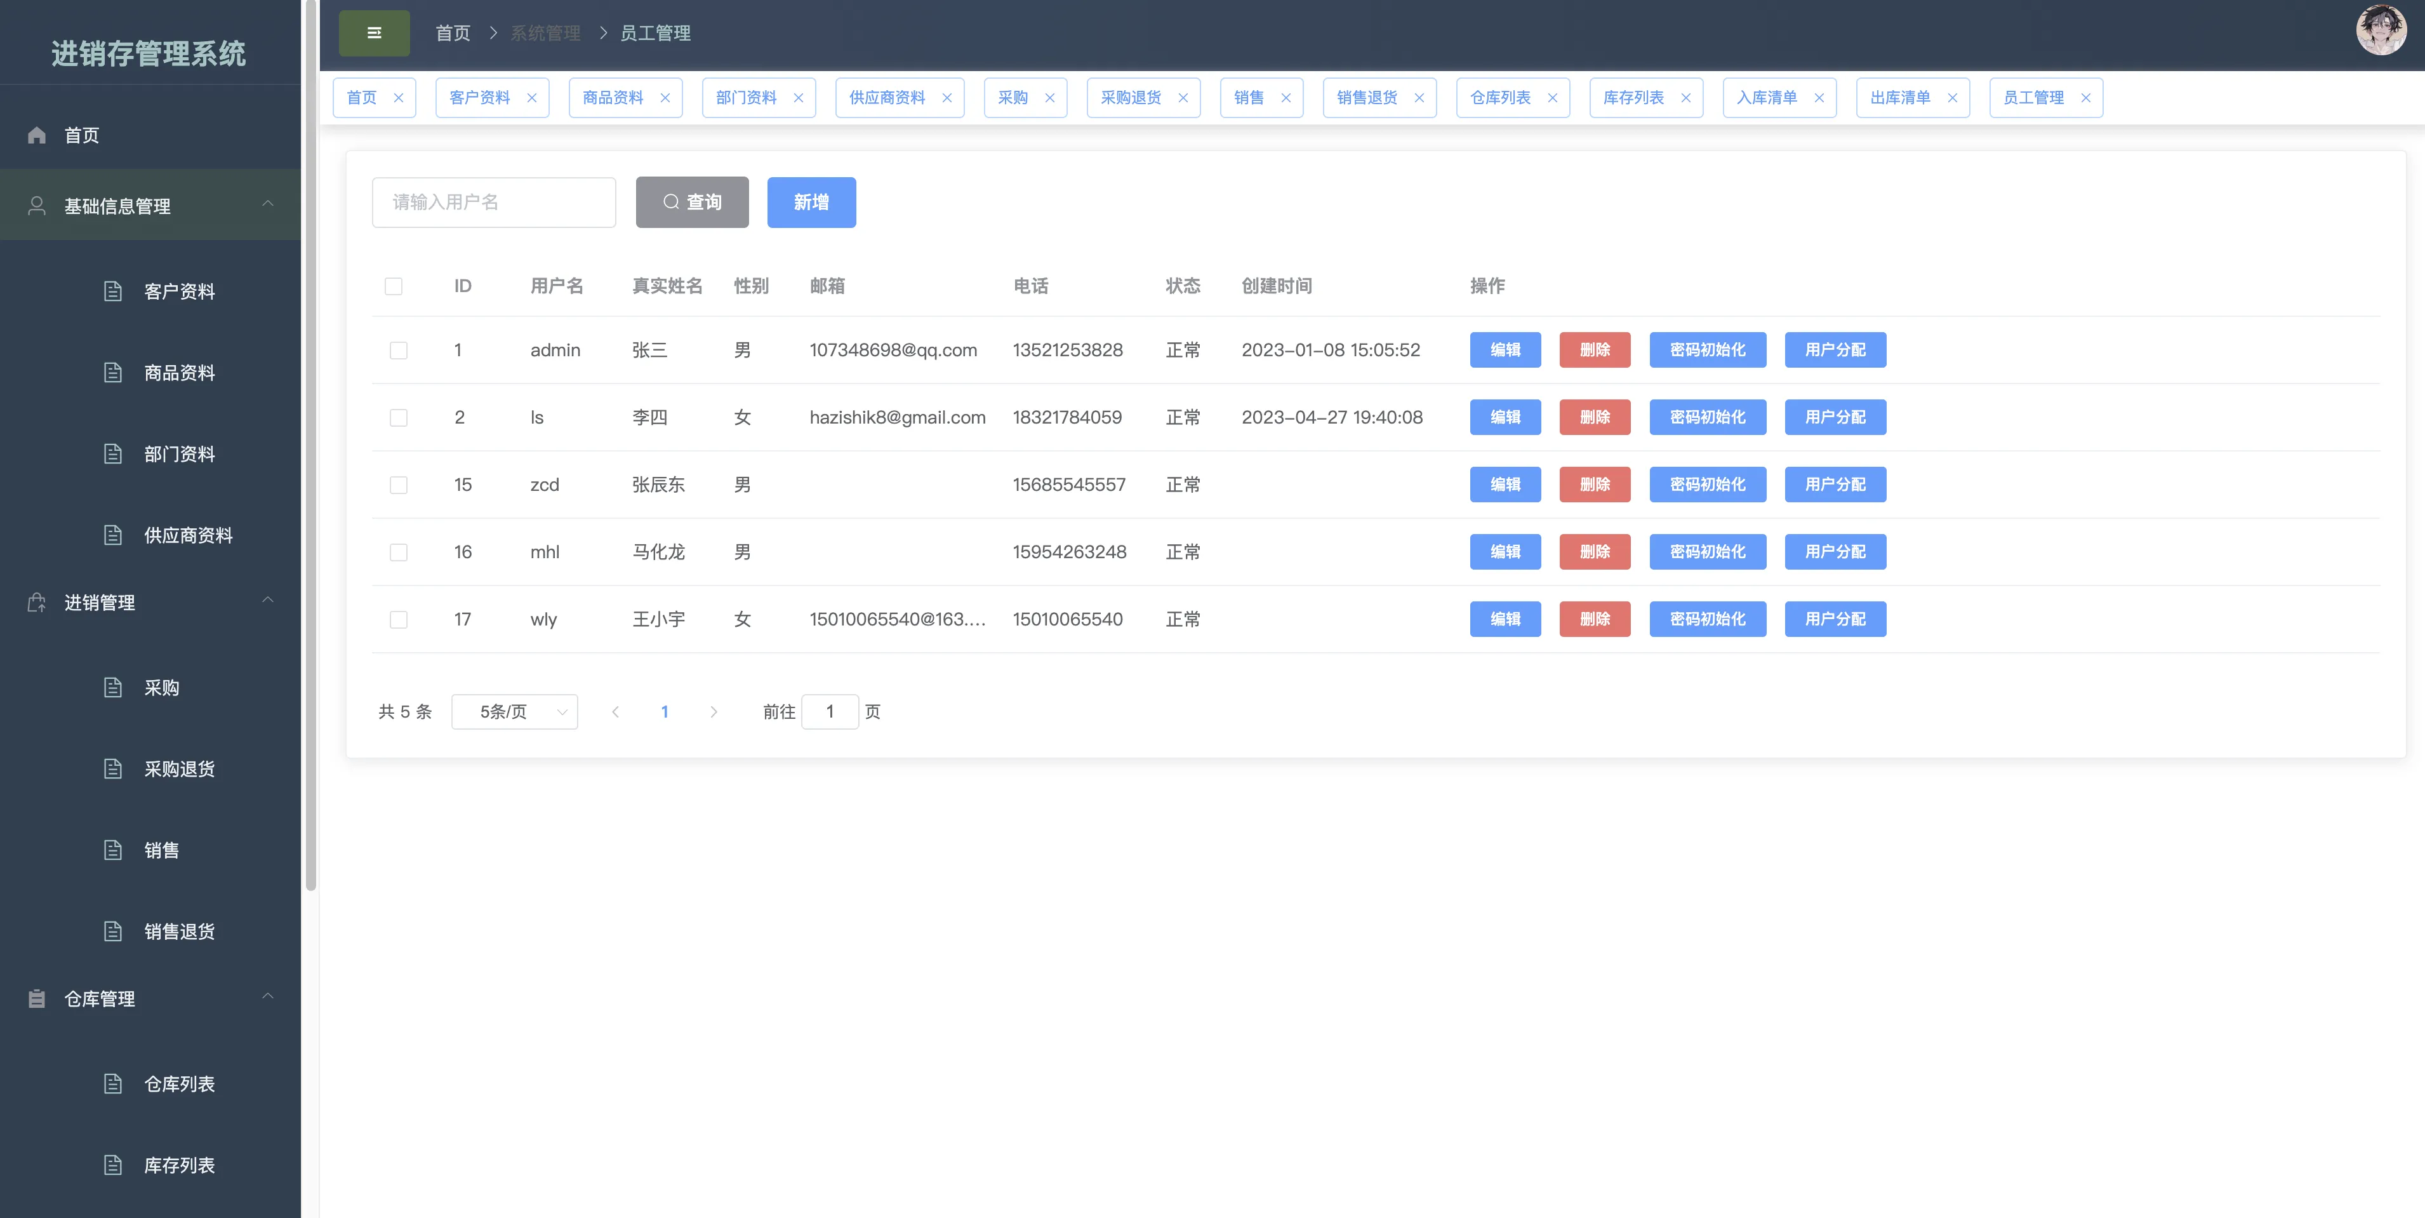Open the 5条/页 page size dropdown
Image resolution: width=2425 pixels, height=1218 pixels.
[514, 712]
